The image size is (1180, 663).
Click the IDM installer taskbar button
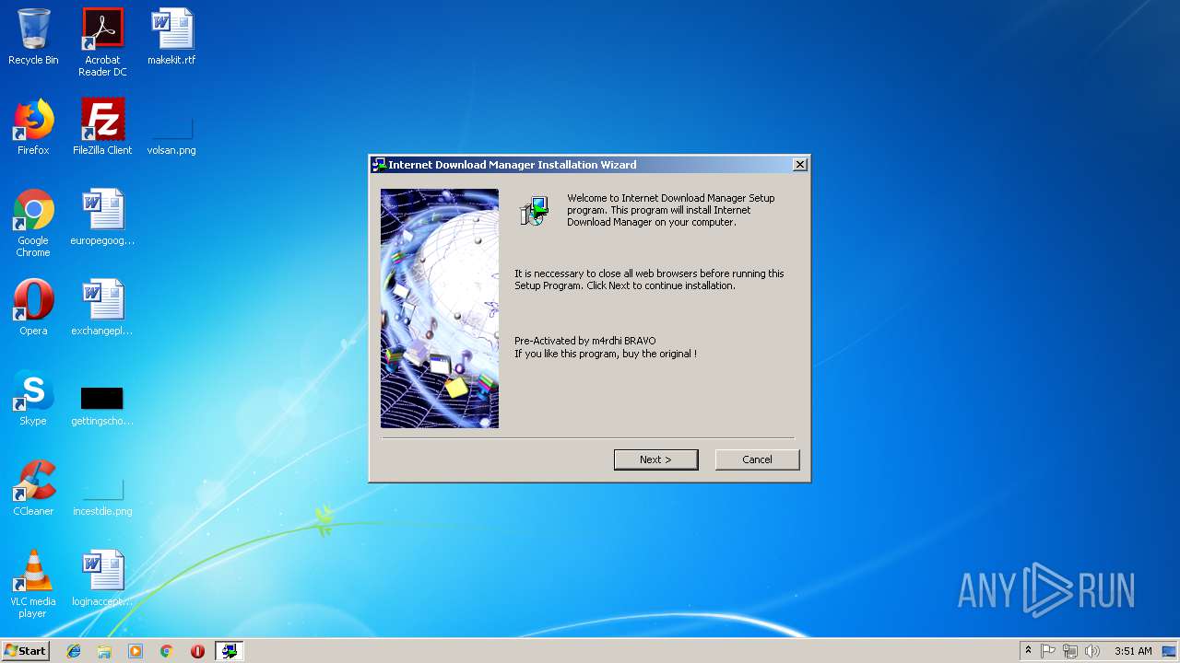pos(229,651)
